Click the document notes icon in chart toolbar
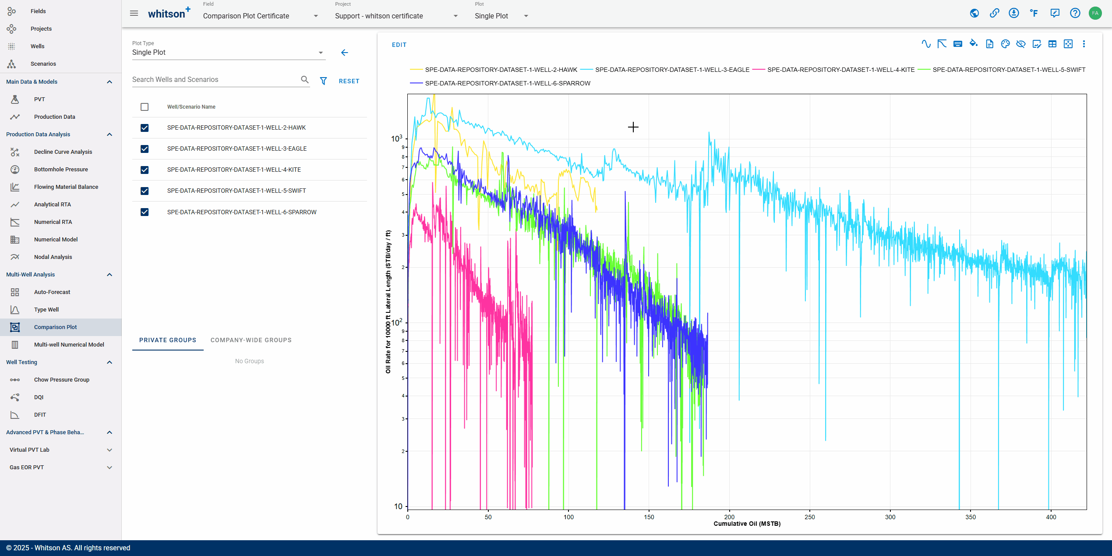Image resolution: width=1112 pixels, height=556 pixels. pyautogui.click(x=989, y=44)
